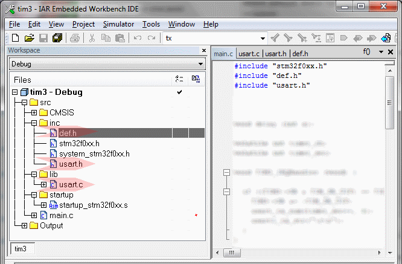Viewport: 402px width, 264px height.
Task: Go to next bookmark toolbar icon
Action: (371, 38)
